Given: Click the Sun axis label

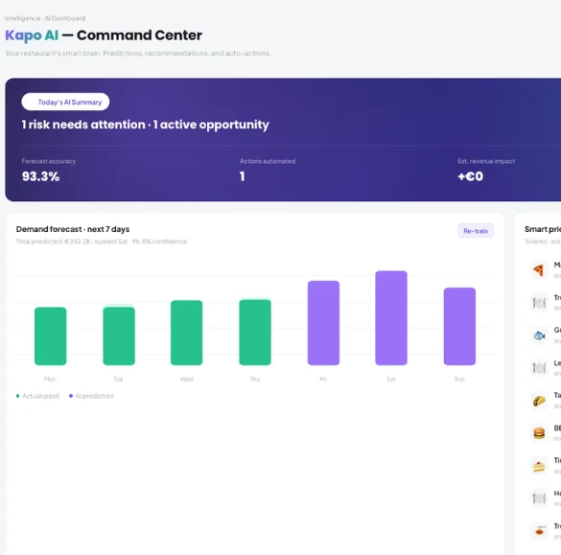Looking at the screenshot, I should pos(459,379).
